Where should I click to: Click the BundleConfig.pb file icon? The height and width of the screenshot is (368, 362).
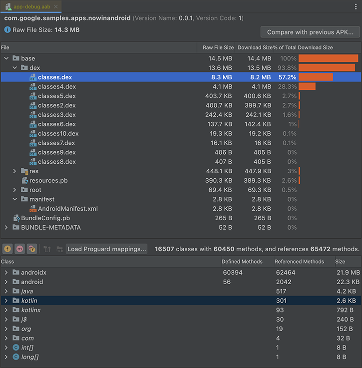16,218
